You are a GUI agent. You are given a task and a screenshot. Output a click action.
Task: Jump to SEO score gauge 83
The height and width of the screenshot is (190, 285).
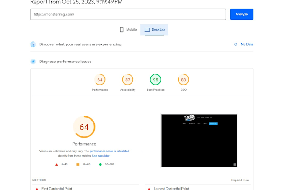[x=184, y=80]
